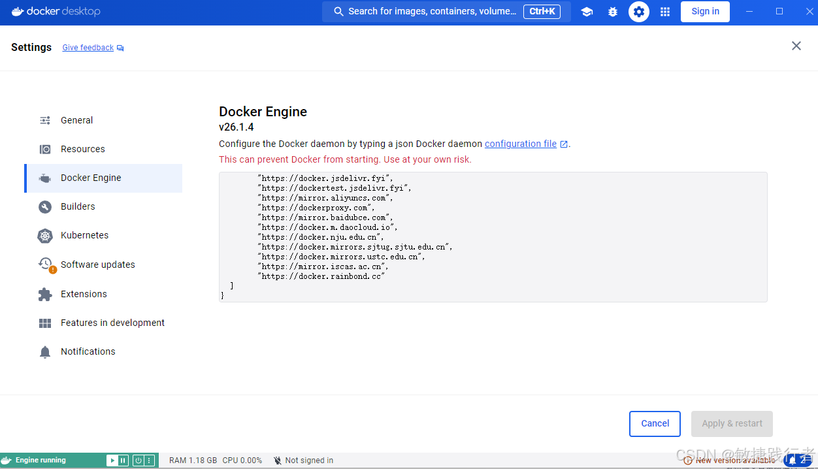Image resolution: width=818 pixels, height=469 pixels.
Task: Click the Ctrl+K shortcut badge
Action: (x=542, y=11)
